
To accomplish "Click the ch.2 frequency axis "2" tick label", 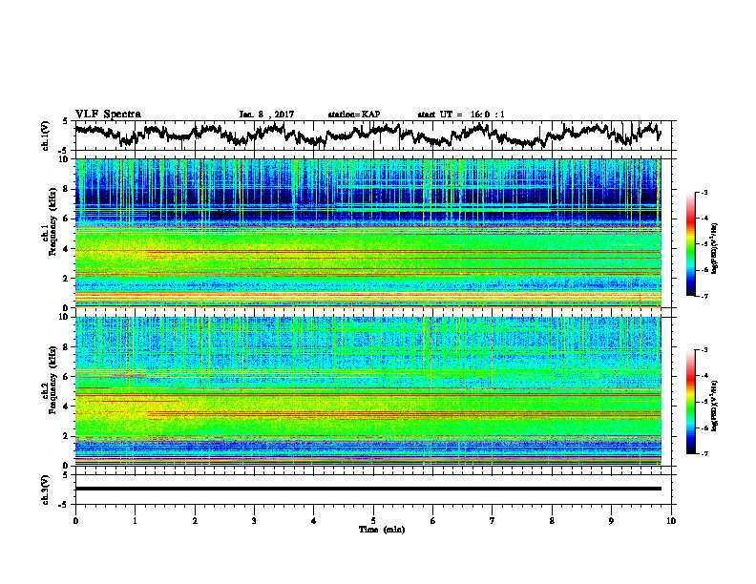I will [x=67, y=436].
